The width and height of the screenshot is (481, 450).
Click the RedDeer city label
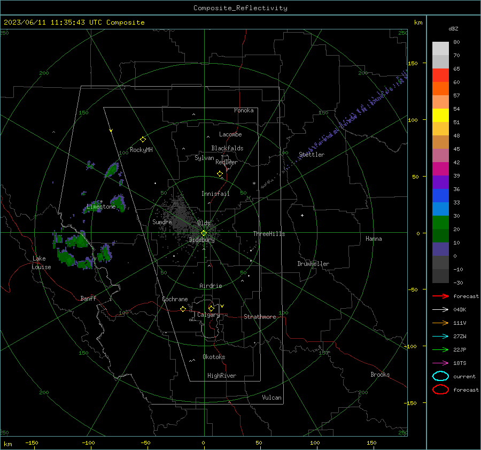227,162
